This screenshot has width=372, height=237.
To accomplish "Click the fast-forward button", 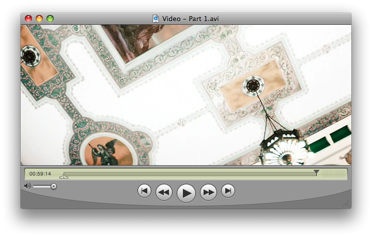I will (x=208, y=192).
